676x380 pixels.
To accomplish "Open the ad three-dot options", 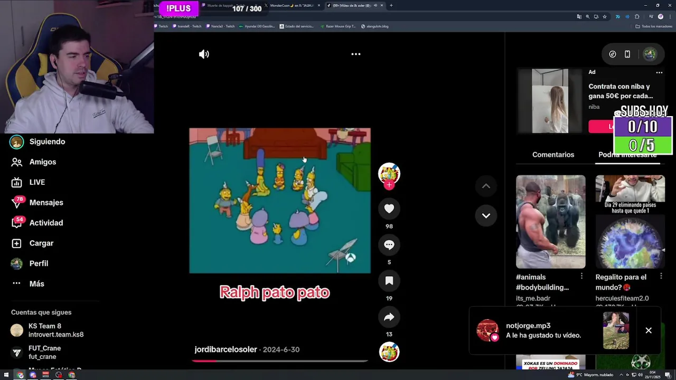I will (x=659, y=72).
